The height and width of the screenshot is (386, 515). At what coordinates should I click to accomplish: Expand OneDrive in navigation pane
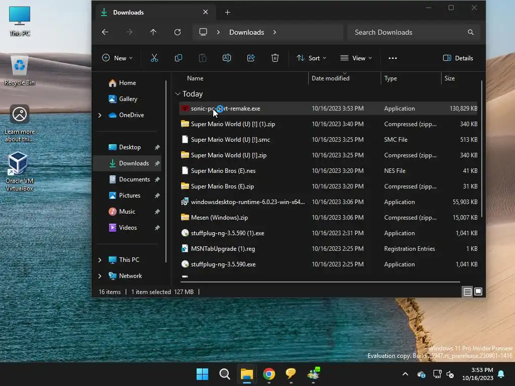100,115
